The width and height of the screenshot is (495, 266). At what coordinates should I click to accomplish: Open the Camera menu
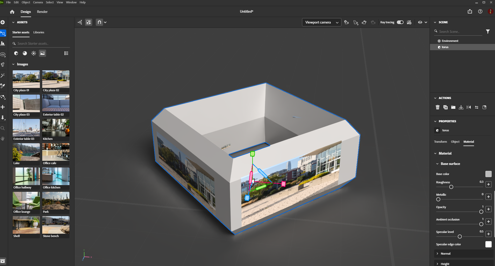click(x=38, y=2)
